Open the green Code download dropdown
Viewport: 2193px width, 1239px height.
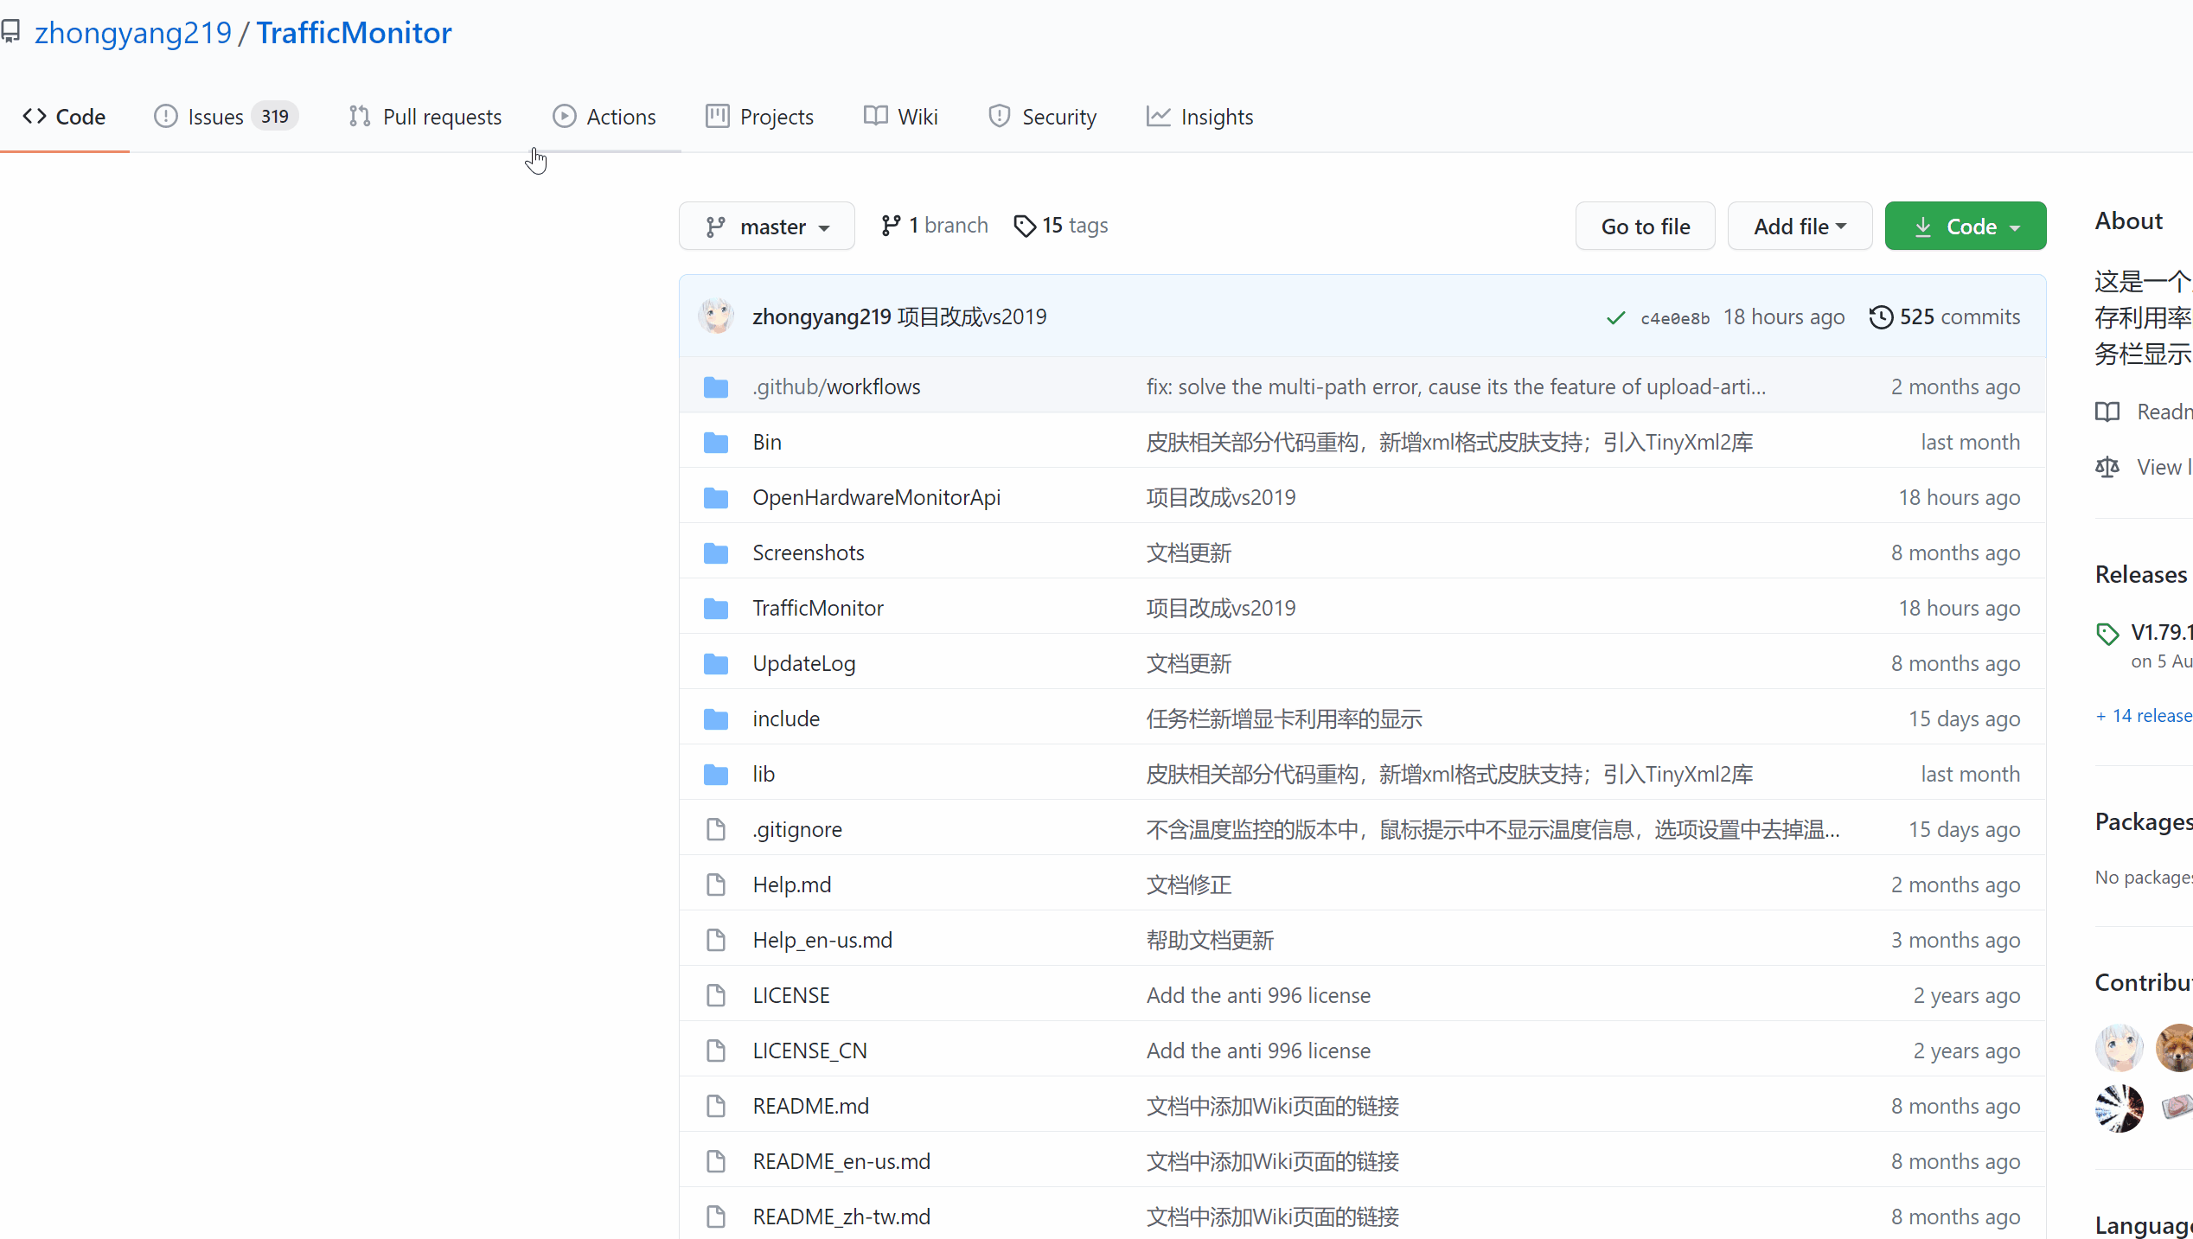pos(1966,226)
